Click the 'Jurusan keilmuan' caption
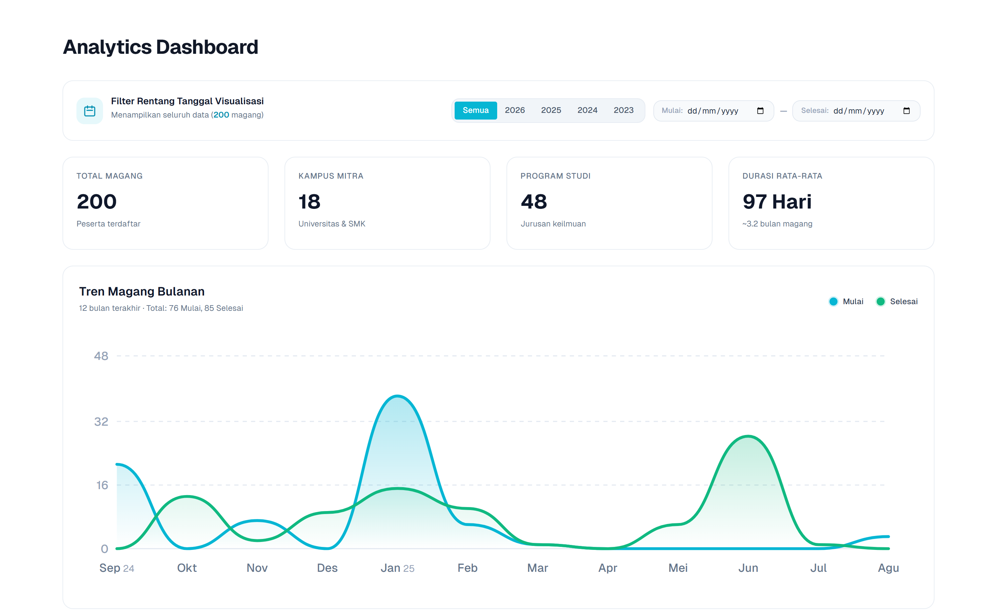 (x=553, y=223)
